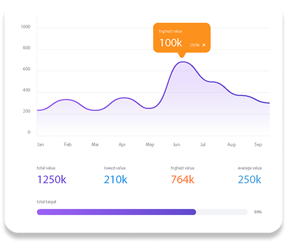Screen dimensions: 287x243
Task: Click the upward arrow icon in orange tooltip
Action: pyautogui.click(x=204, y=45)
